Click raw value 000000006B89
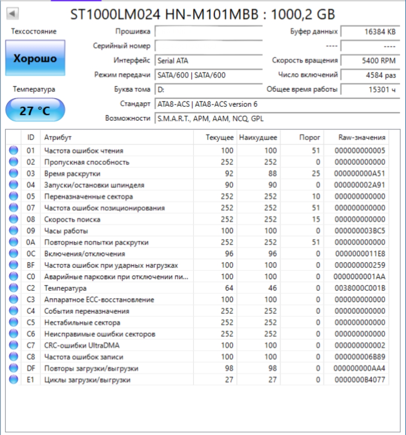Image resolution: width=406 pixels, height=435 pixels. pos(360,357)
